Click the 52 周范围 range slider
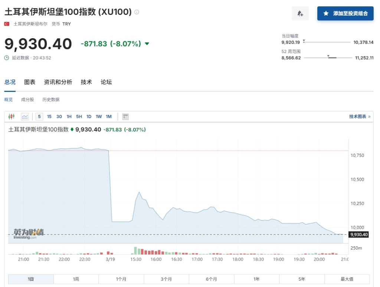 [x=328, y=57]
